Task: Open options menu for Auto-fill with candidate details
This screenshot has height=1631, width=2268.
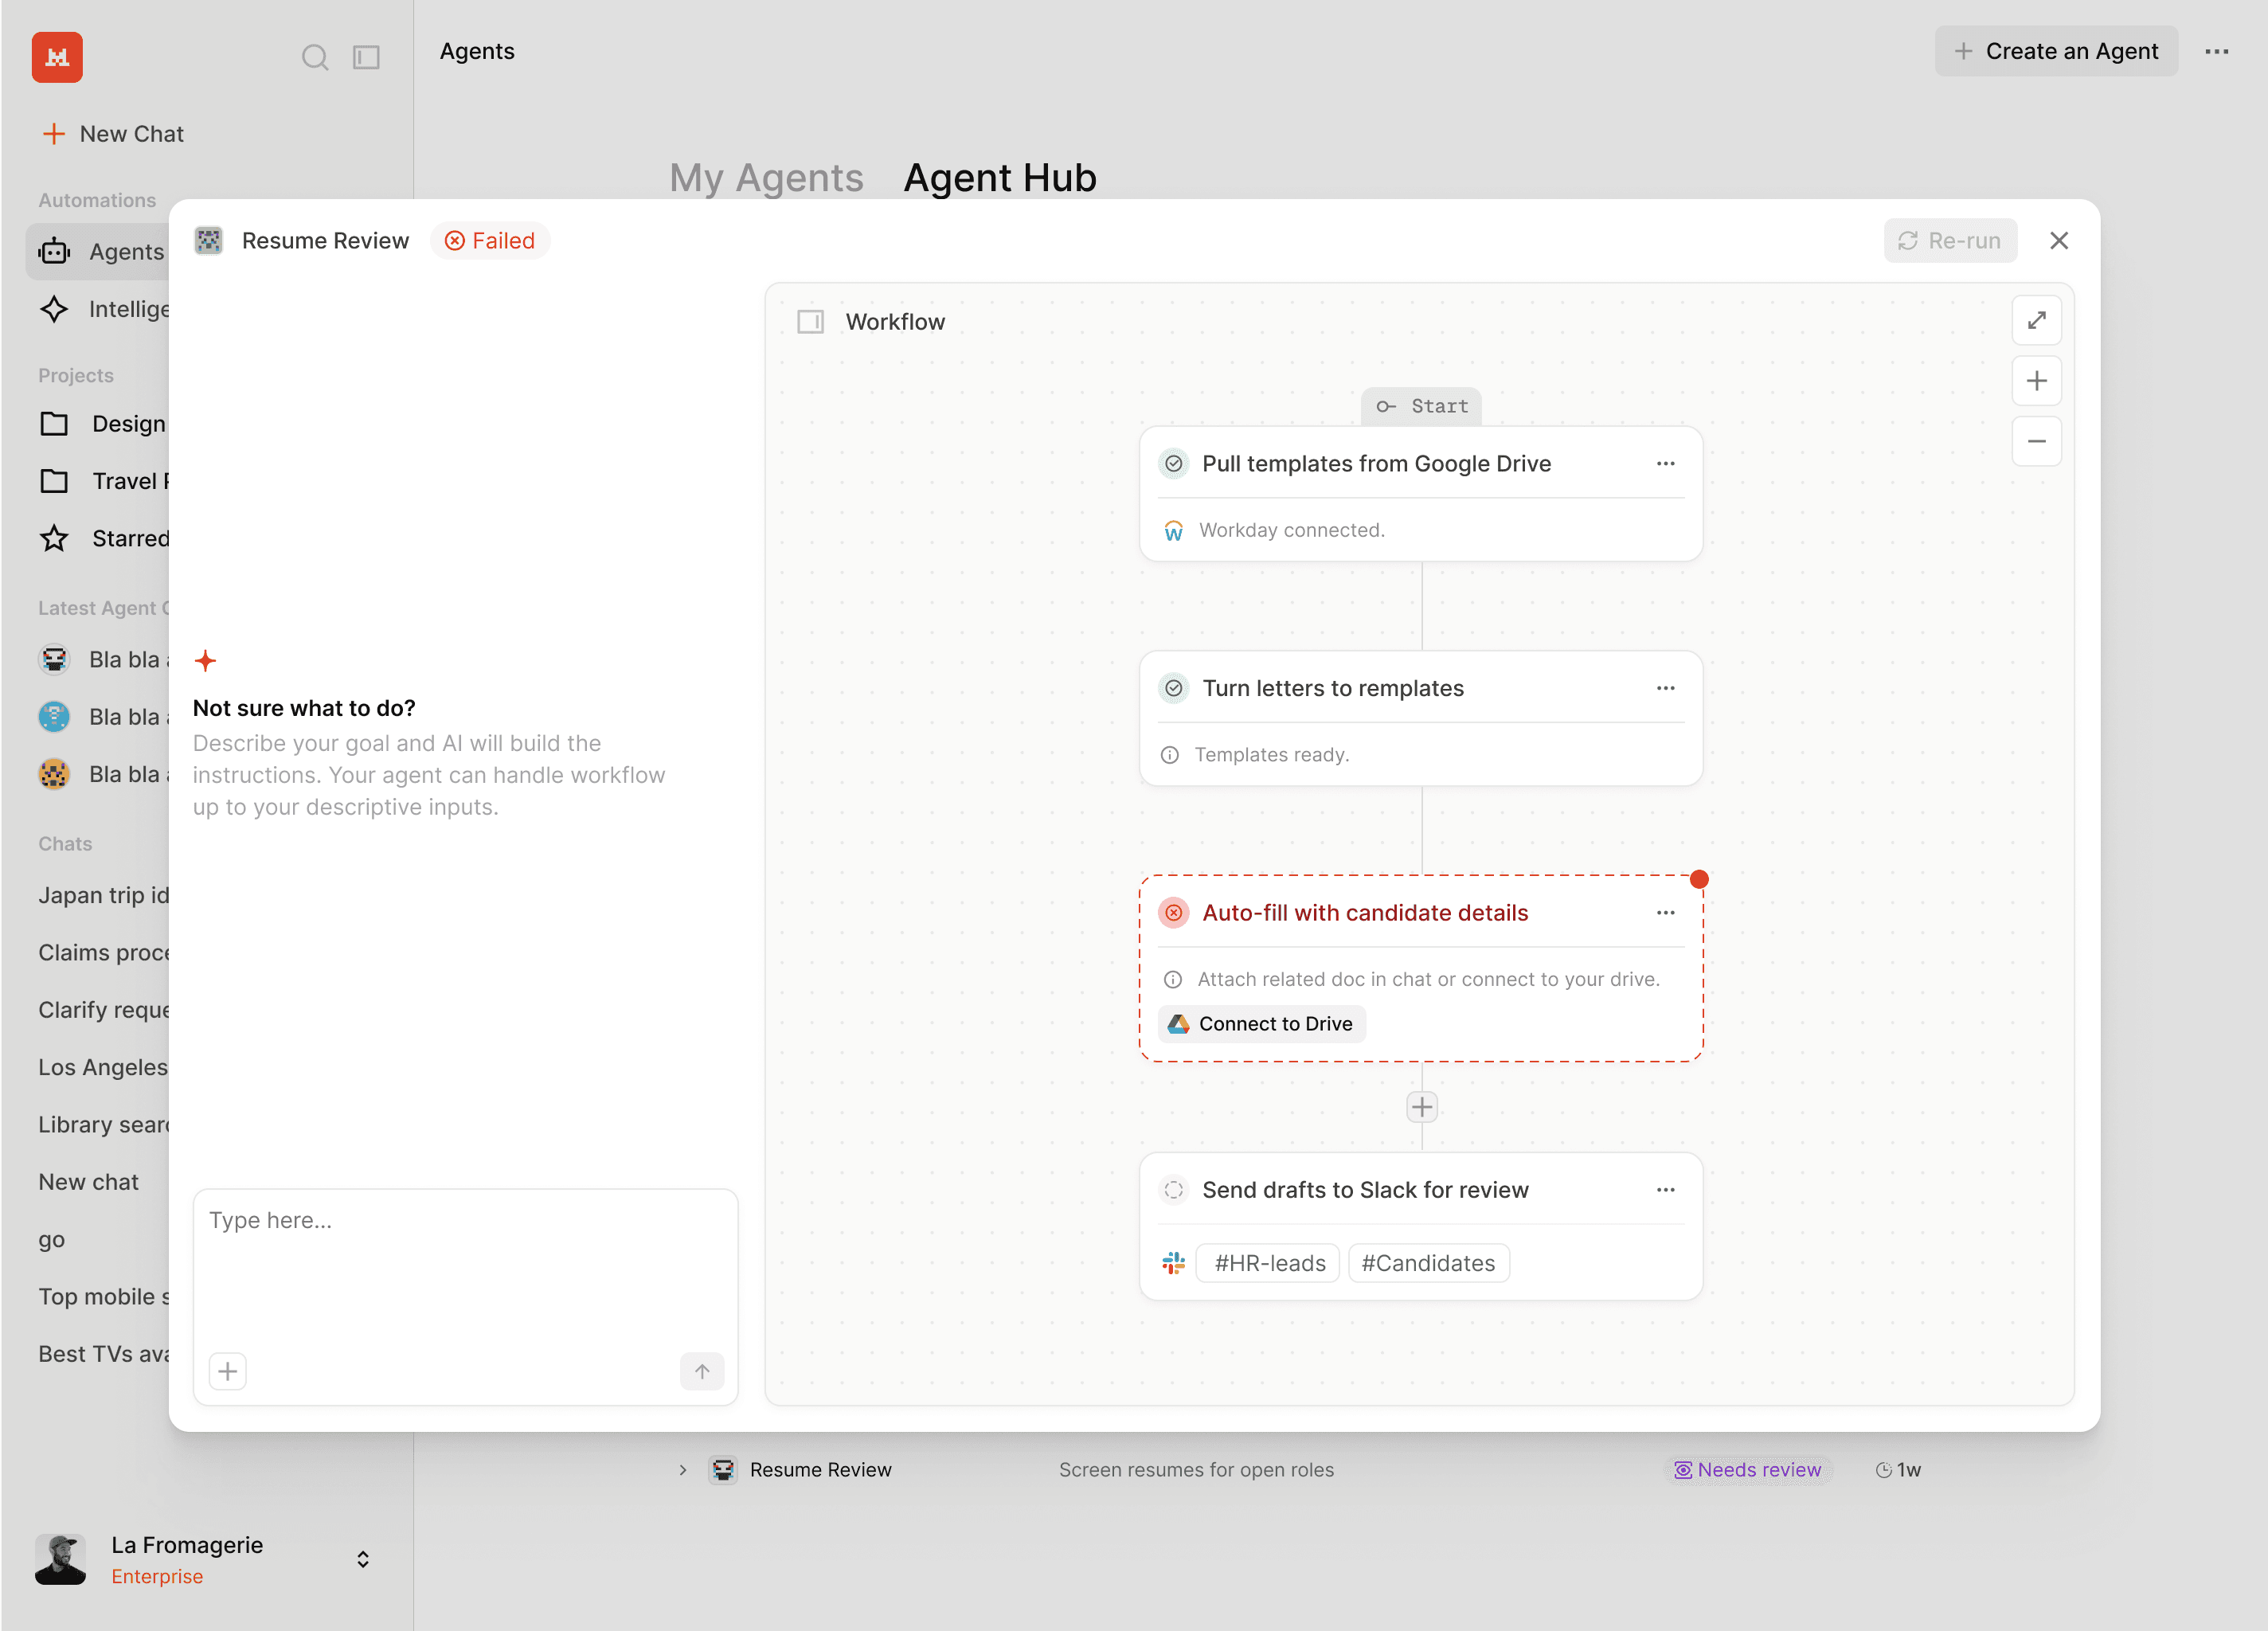Action: [1665, 912]
